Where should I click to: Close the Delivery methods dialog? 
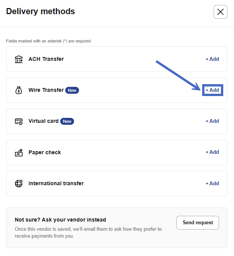pos(220,12)
